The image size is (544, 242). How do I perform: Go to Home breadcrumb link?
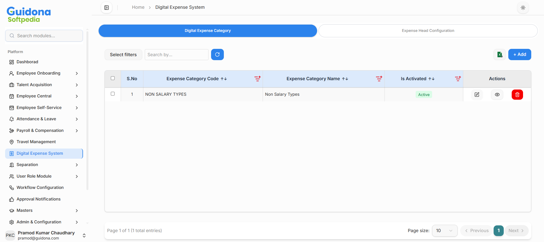138,7
